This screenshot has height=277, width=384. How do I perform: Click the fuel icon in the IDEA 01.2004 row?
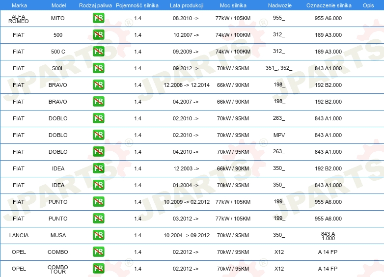click(98, 185)
